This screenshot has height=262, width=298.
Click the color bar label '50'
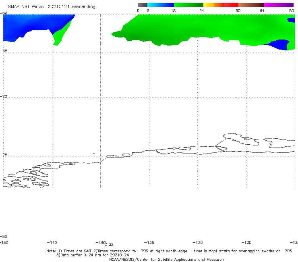tap(238, 11)
